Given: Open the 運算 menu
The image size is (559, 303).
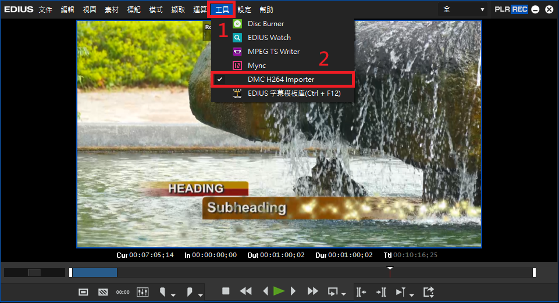Looking at the screenshot, I should 200,10.
